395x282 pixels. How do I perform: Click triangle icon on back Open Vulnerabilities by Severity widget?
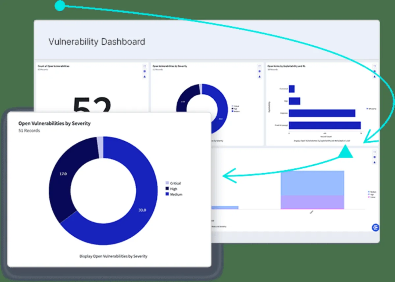[x=259, y=77]
